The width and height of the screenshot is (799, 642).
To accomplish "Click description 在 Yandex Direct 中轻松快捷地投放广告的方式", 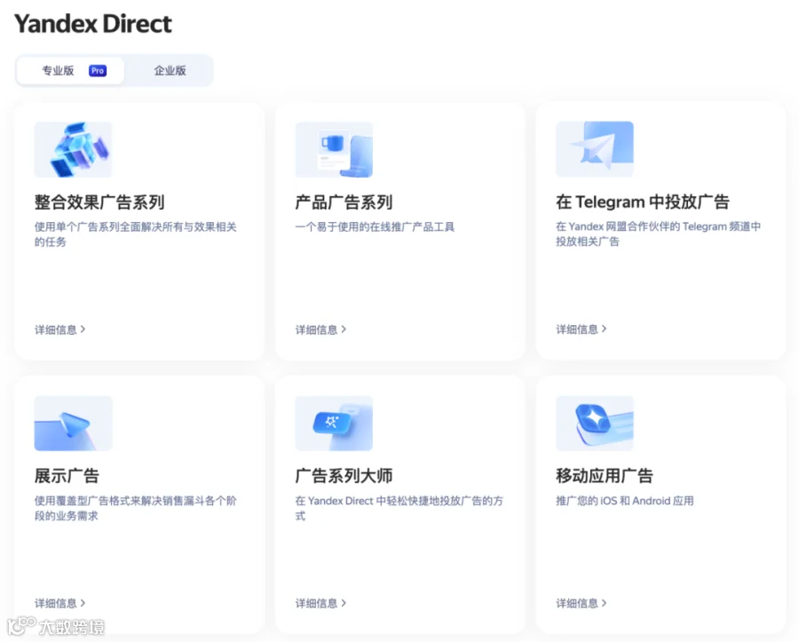I will click(399, 508).
